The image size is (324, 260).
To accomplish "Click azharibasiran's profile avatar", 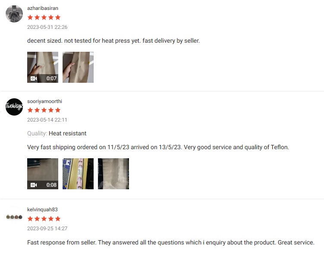I will 14,14.
